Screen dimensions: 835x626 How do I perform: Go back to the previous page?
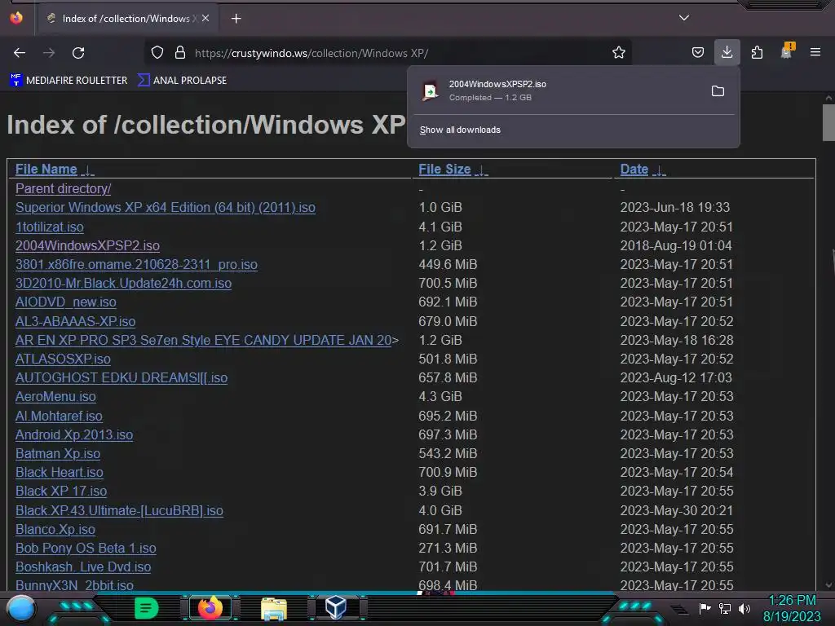tap(20, 53)
